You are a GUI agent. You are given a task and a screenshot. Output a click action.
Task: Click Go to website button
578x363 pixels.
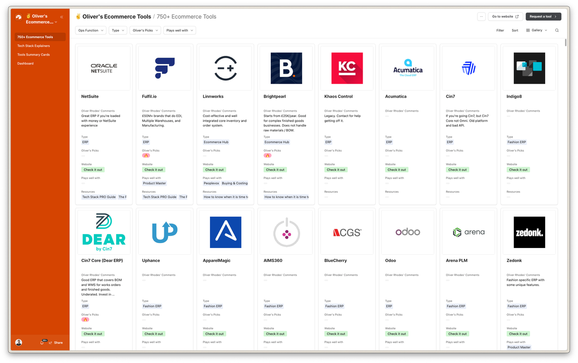tap(505, 16)
